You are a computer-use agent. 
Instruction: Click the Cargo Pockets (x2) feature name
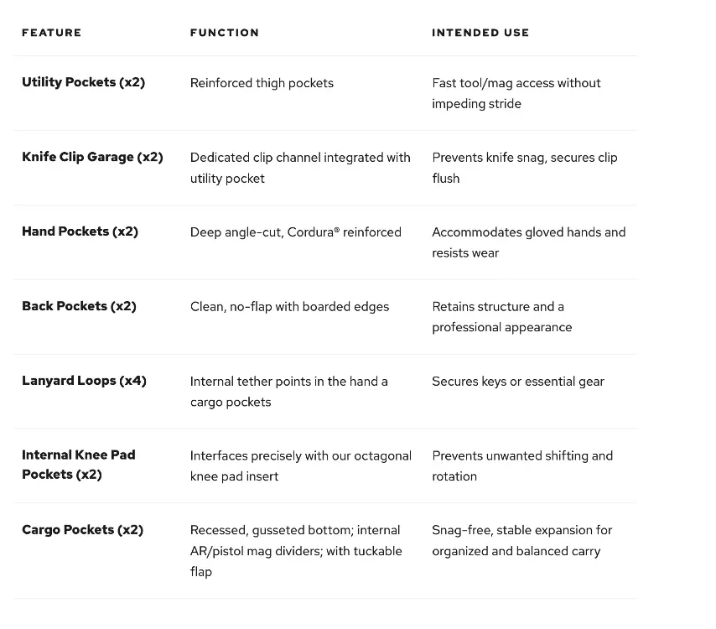pyautogui.click(x=82, y=530)
